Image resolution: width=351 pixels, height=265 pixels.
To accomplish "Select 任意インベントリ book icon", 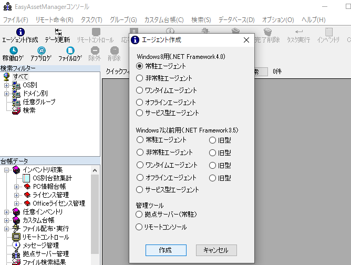I will [16, 212].
